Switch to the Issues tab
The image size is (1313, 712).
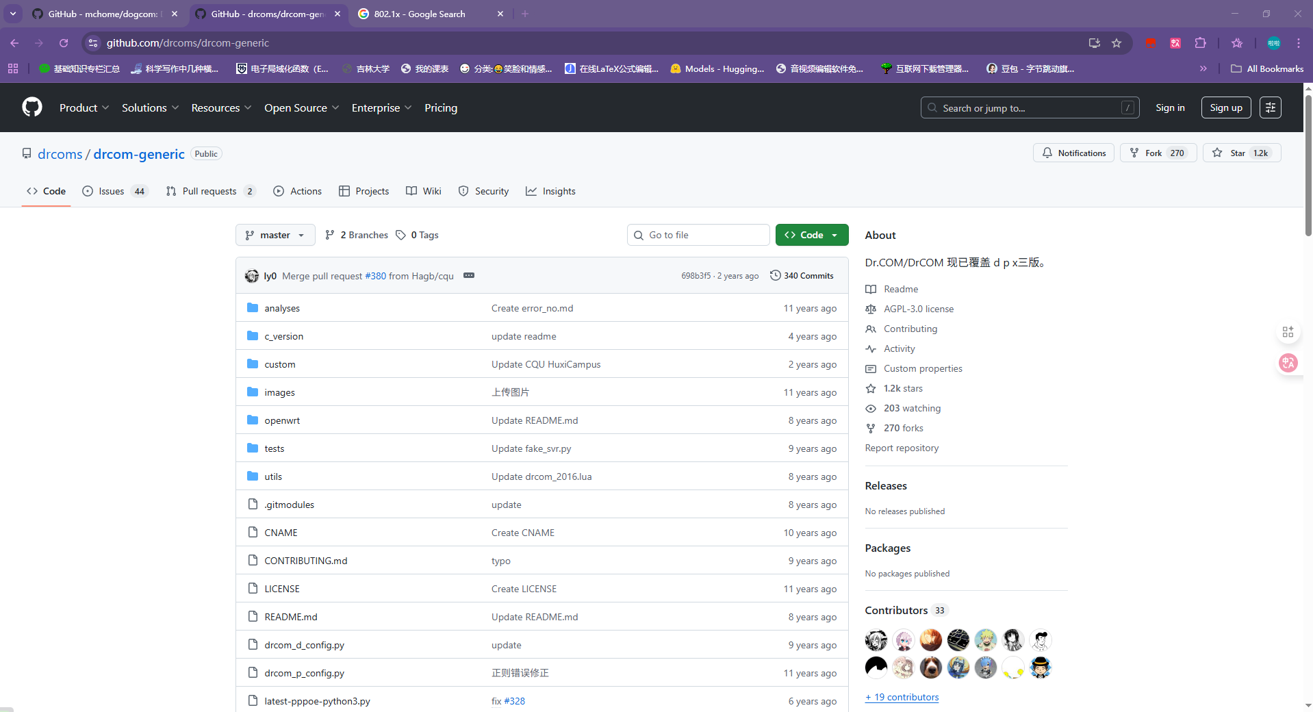tap(112, 191)
